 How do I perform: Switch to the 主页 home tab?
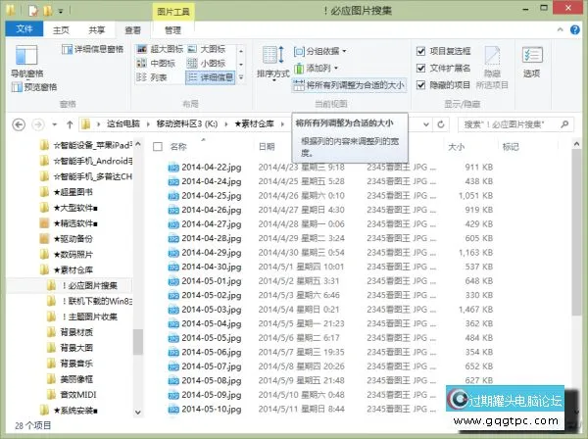point(61,30)
